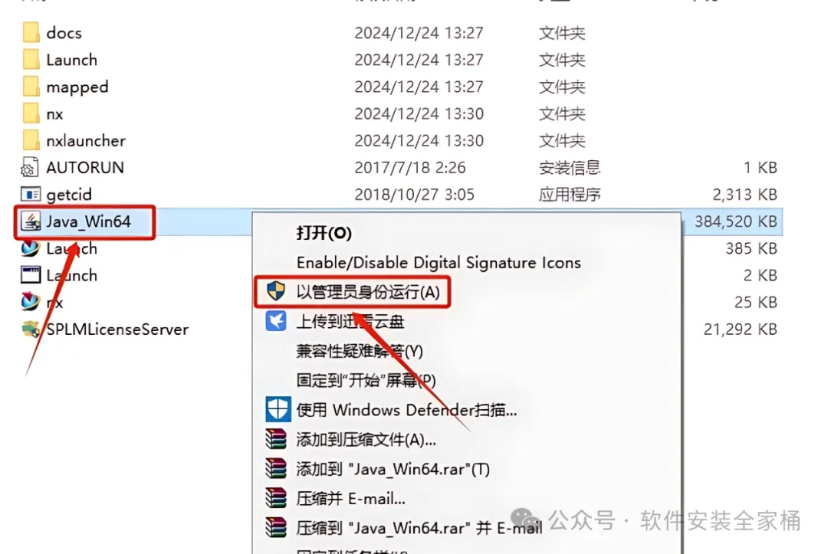Click the nxlauncher folder icon
This screenshot has height=554, width=828.
click(31, 140)
